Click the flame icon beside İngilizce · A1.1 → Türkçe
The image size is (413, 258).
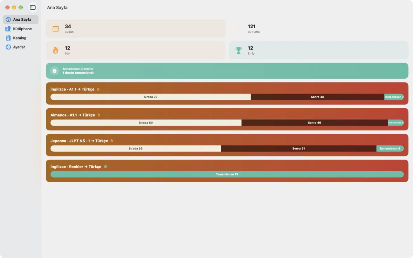point(98,89)
